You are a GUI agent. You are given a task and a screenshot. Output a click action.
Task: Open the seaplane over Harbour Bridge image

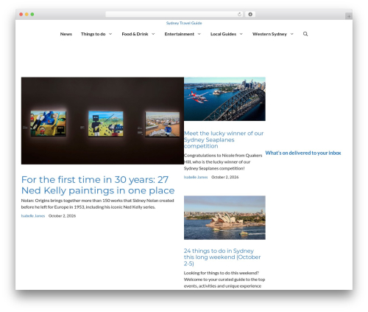click(224, 99)
